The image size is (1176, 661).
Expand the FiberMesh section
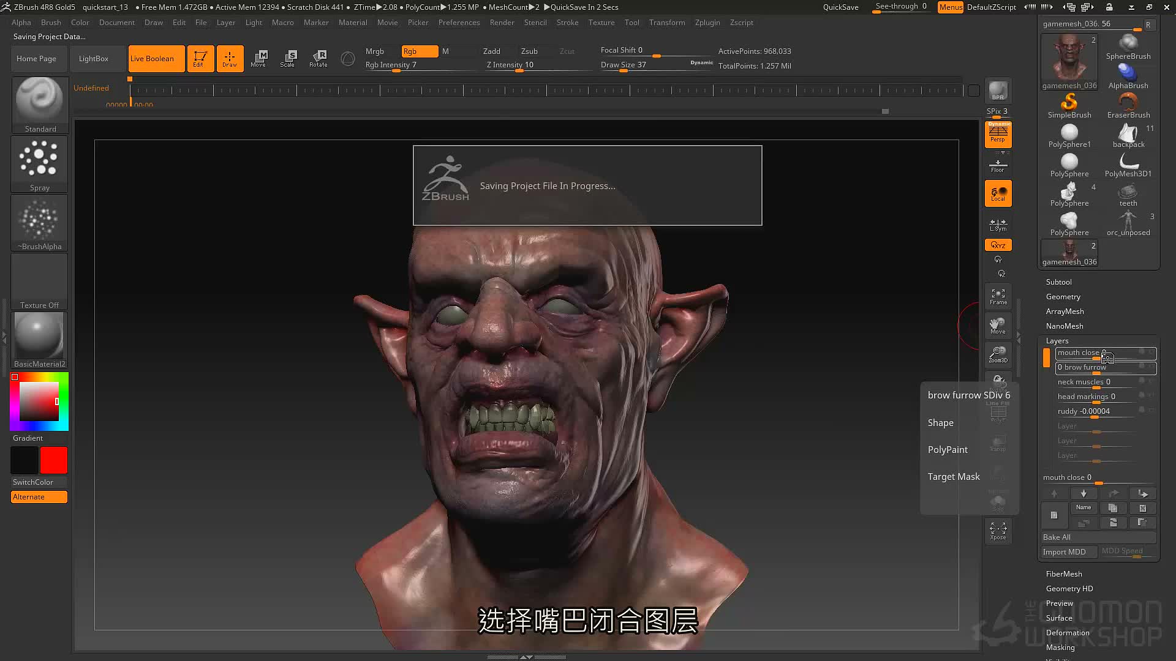[x=1063, y=574]
